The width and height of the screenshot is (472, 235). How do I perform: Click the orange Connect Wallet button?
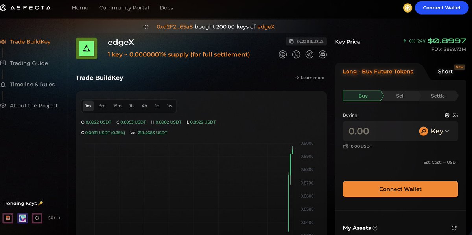[400, 189]
